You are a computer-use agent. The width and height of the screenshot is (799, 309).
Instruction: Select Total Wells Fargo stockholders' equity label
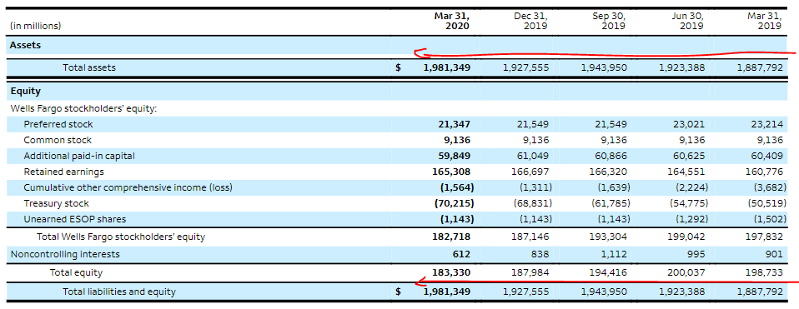[x=121, y=237]
